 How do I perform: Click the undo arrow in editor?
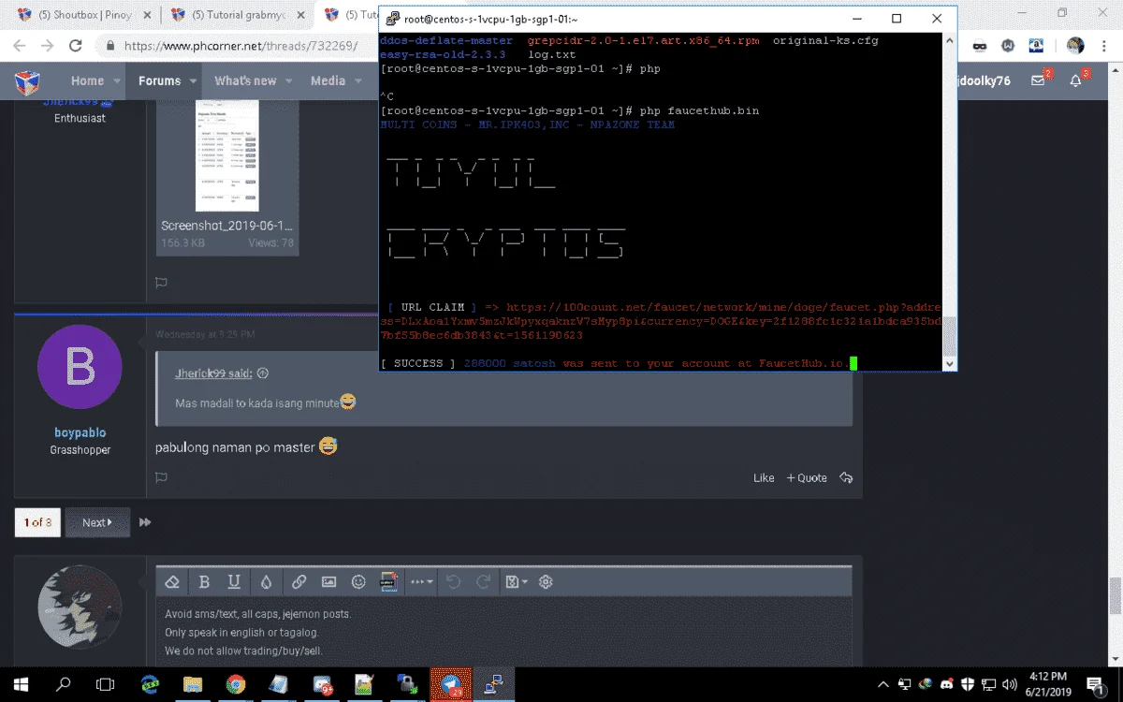pos(454,582)
